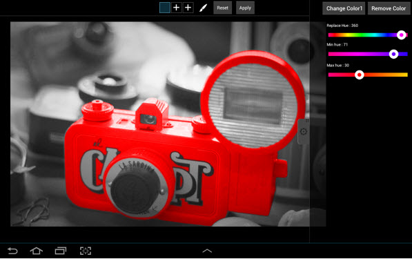Click the Remove Color button

(x=389, y=8)
